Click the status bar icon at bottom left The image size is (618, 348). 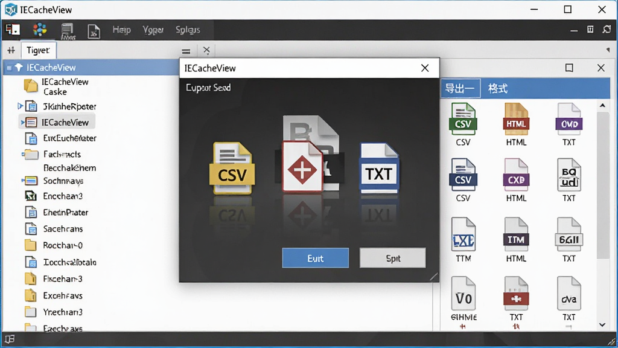[10, 340]
